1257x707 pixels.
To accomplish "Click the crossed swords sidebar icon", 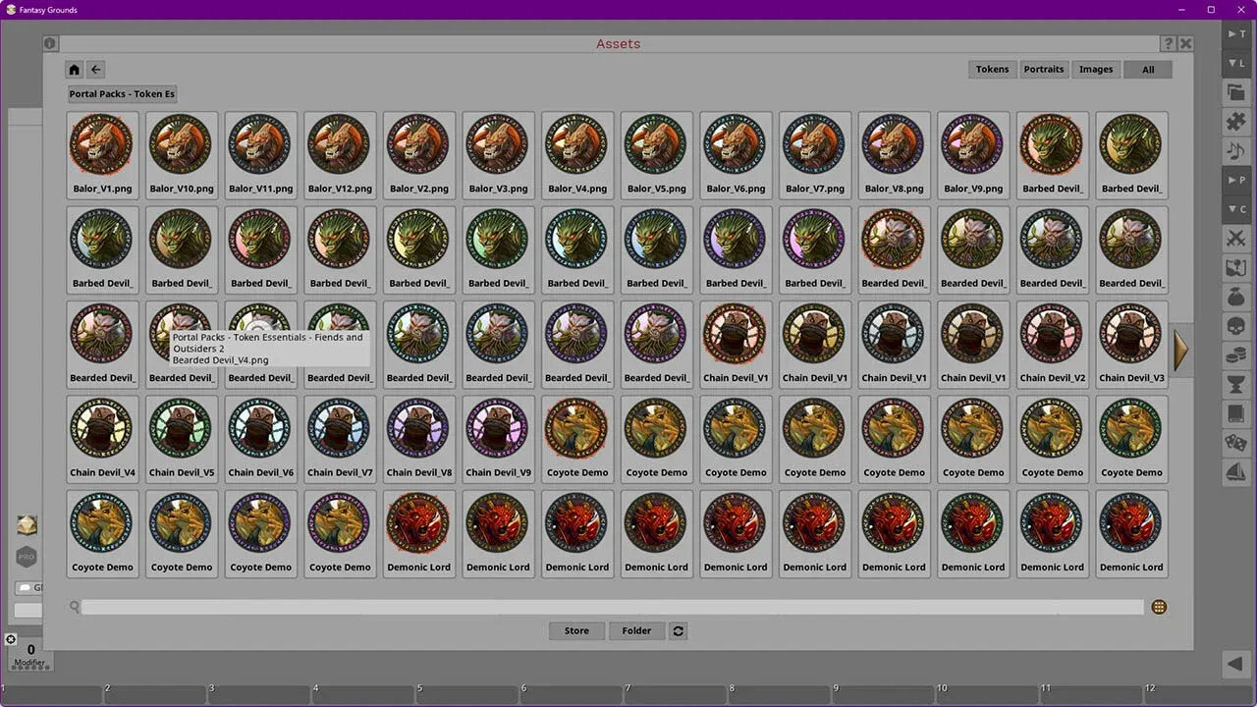I will [x=1235, y=239].
